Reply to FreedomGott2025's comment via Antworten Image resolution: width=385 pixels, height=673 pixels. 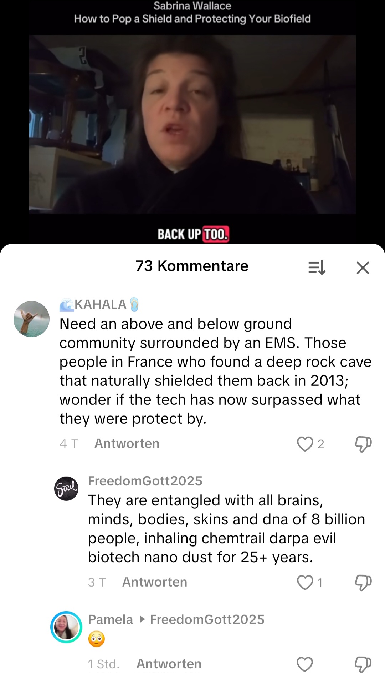tap(155, 582)
